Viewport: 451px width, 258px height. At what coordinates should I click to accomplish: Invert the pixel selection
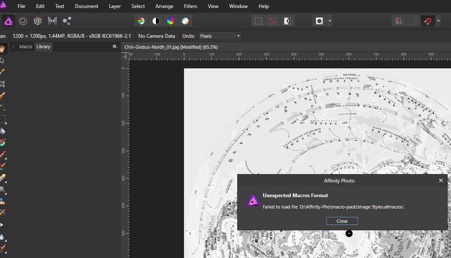click(x=288, y=21)
